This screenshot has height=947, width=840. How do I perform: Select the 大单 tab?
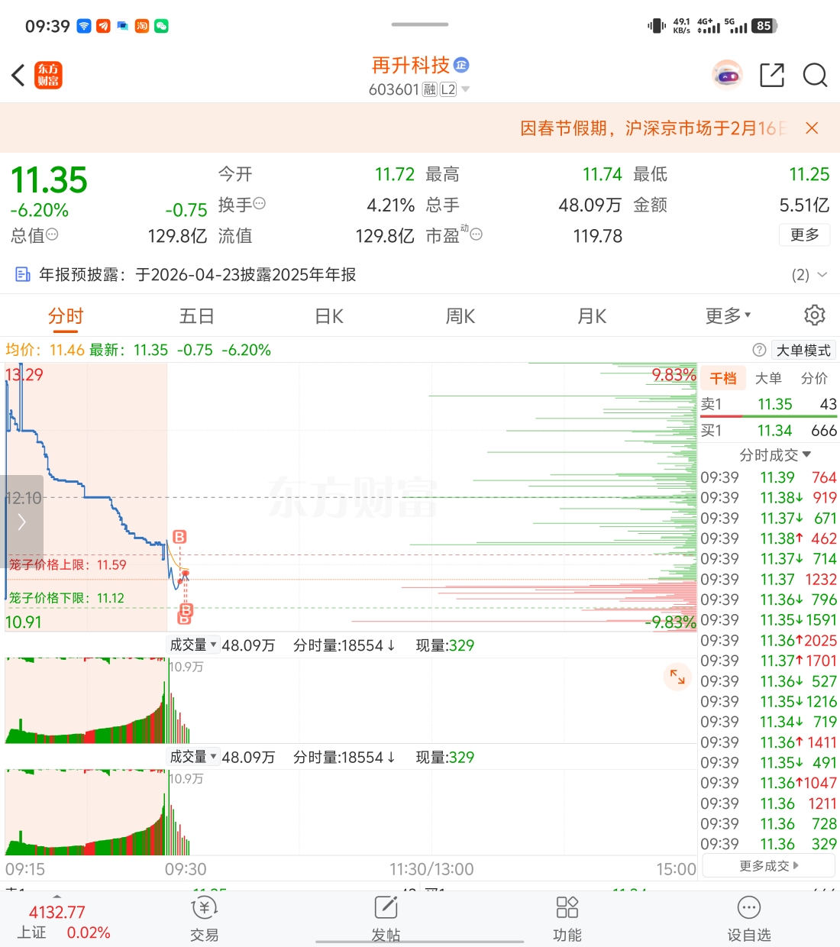point(768,378)
